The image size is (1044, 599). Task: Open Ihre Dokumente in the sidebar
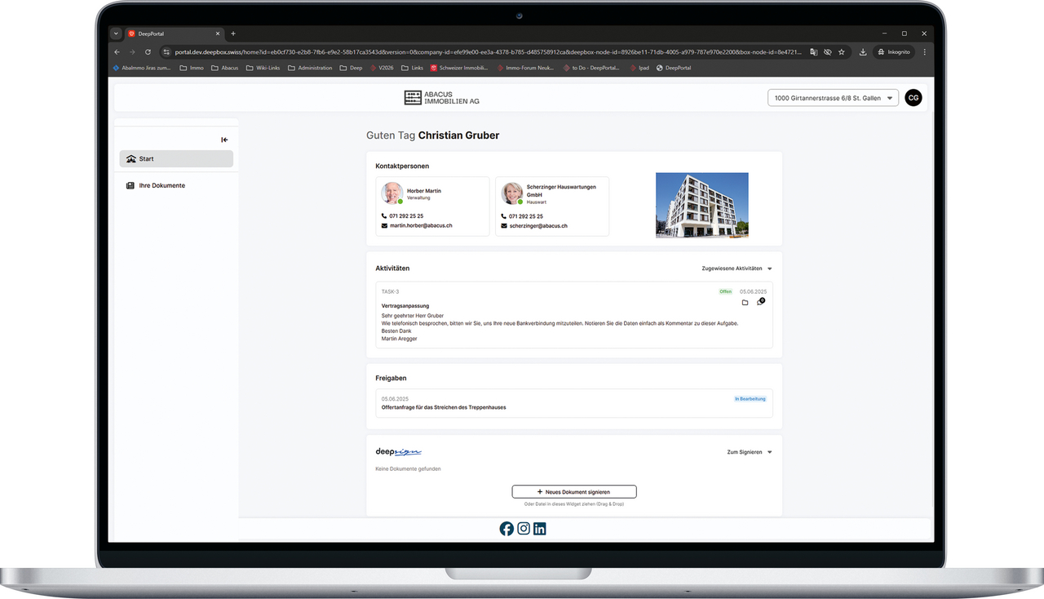[161, 185]
